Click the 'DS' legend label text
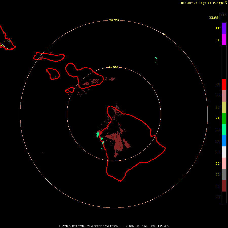The image size is (228, 228). coord(217,152)
